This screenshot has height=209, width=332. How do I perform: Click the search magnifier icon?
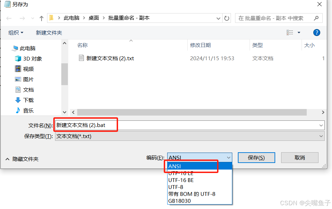(x=316, y=18)
